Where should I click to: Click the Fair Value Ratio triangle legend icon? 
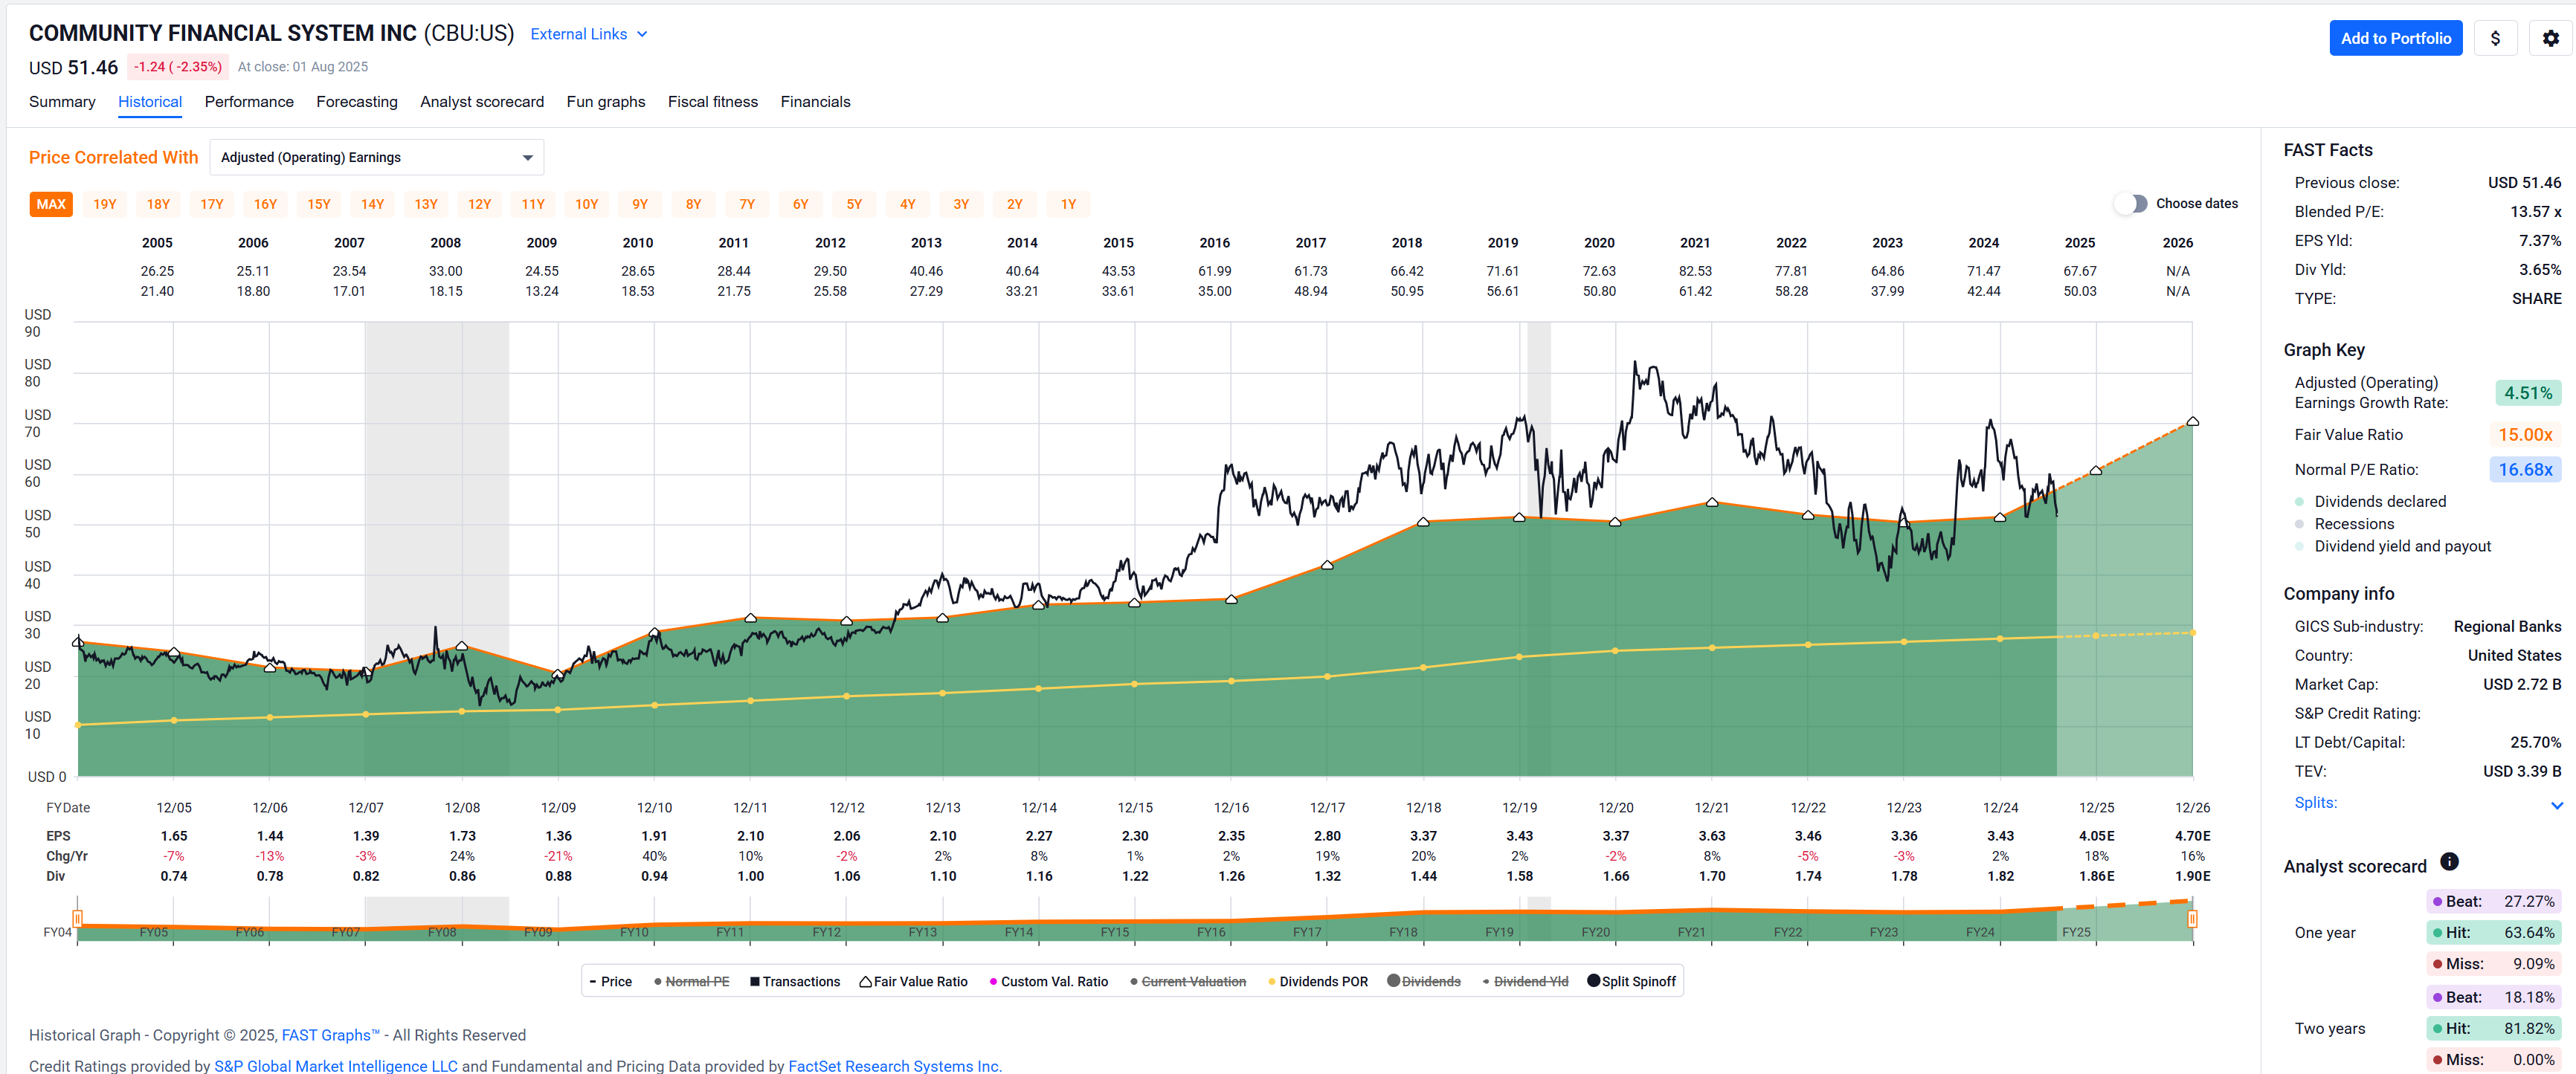pos(865,982)
